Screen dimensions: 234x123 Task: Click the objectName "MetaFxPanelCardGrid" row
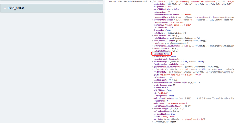click(171, 103)
